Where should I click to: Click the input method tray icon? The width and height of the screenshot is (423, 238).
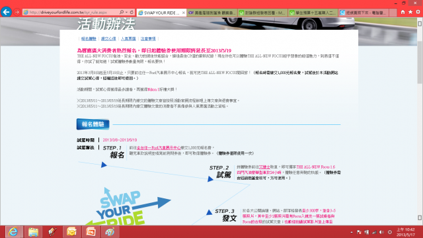pyautogui.click(x=367, y=232)
